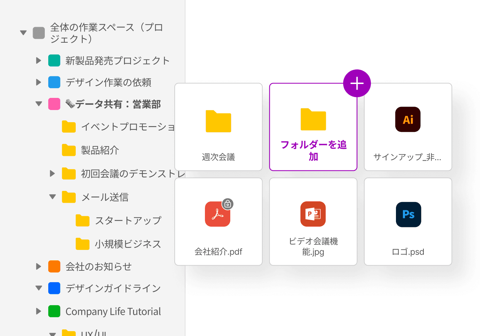Click folder icon beside メール送信
This screenshot has height=336, width=480.
coord(69,197)
